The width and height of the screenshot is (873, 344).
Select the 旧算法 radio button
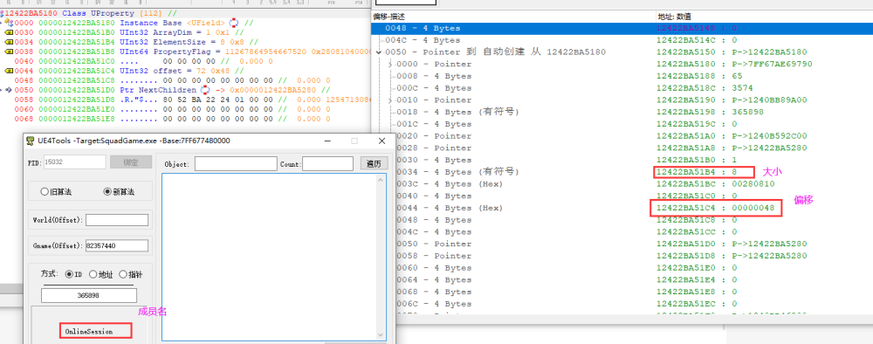pyautogui.click(x=45, y=191)
